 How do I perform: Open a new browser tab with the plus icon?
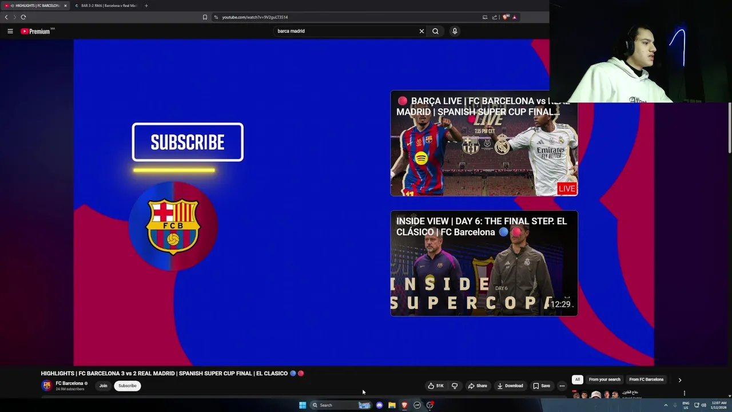146,6
